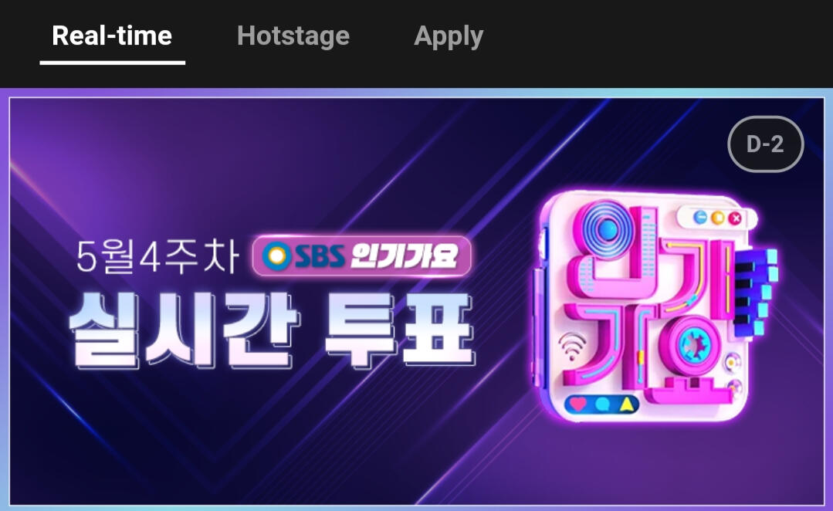
Task: Click the SBS circular emblem
Action: [x=277, y=256]
